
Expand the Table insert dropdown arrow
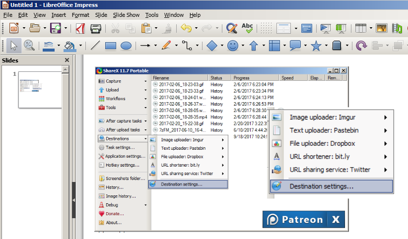(371, 28)
